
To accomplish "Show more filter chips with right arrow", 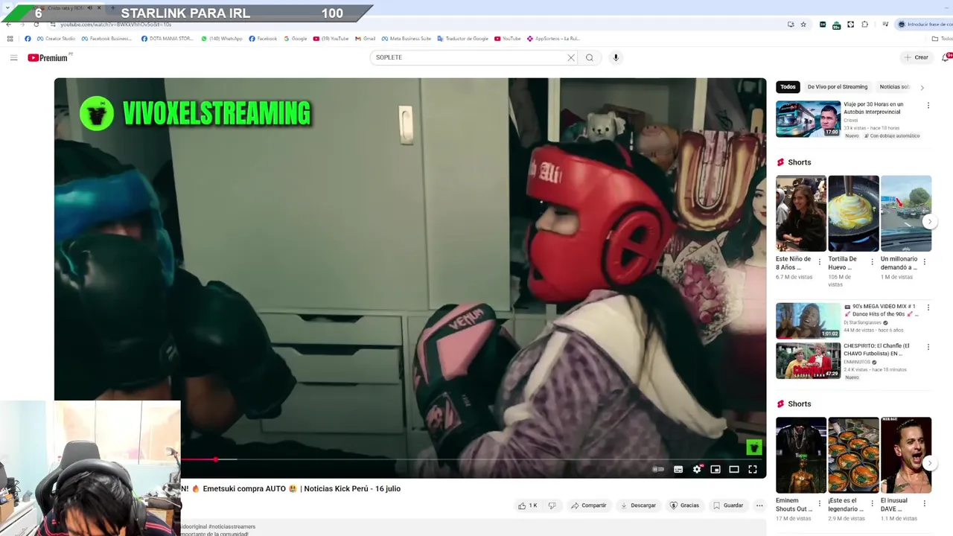I will tap(922, 87).
